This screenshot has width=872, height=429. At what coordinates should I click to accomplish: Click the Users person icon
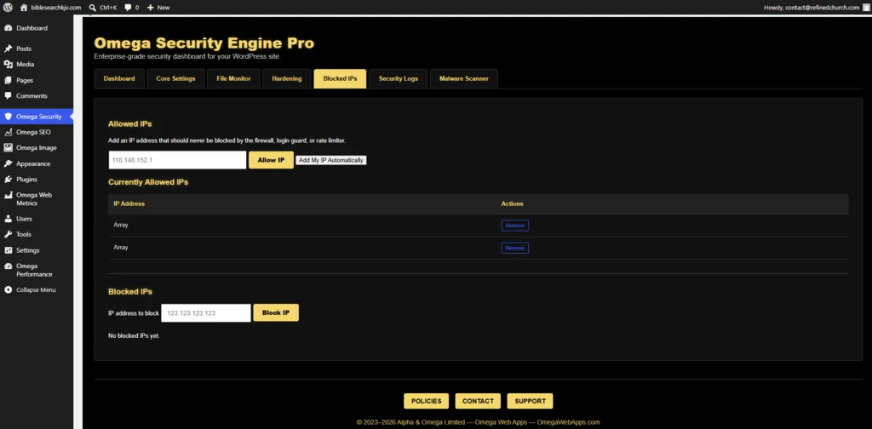pos(8,219)
